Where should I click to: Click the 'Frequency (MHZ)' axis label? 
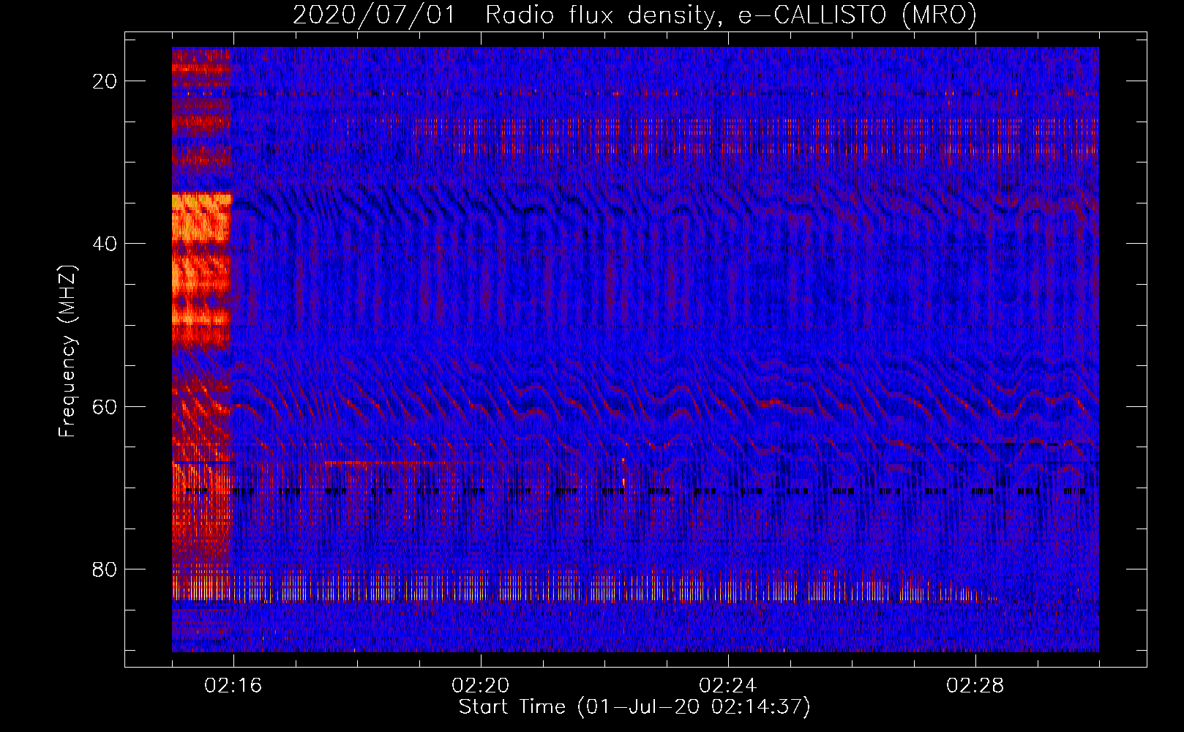point(67,351)
